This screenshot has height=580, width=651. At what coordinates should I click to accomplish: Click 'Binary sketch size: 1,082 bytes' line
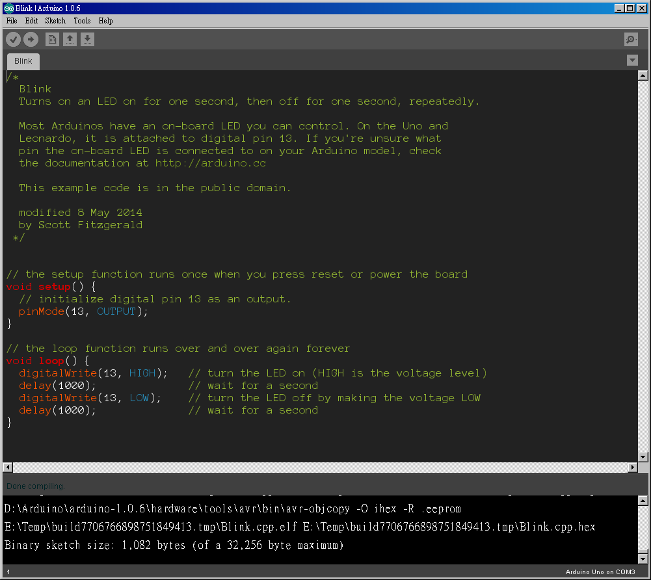174,545
